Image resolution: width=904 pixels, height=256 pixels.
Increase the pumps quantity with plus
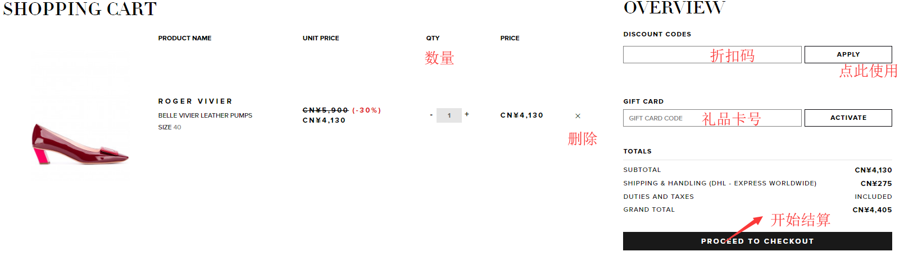click(467, 114)
